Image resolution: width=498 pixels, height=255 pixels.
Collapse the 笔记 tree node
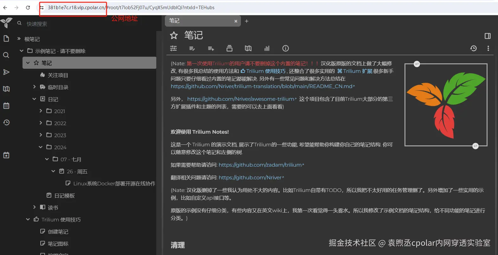[28, 63]
